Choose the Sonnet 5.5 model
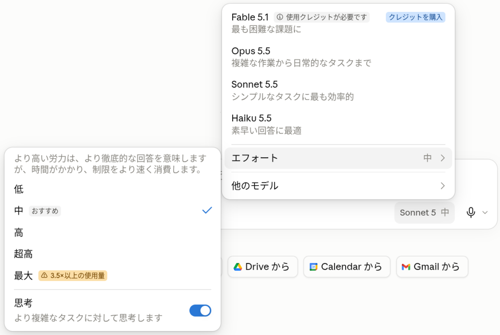The height and width of the screenshot is (335, 500). point(338,90)
